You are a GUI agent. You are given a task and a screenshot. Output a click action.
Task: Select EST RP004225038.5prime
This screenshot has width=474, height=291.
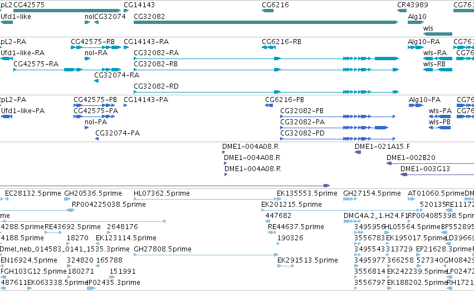(x=109, y=205)
